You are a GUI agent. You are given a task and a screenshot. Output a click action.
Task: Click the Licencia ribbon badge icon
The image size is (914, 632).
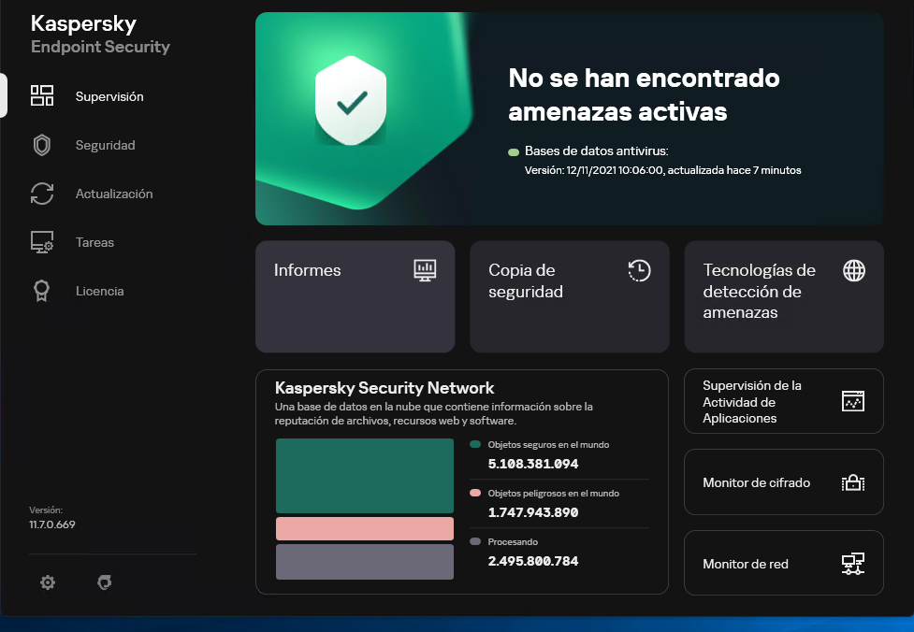[42, 291]
